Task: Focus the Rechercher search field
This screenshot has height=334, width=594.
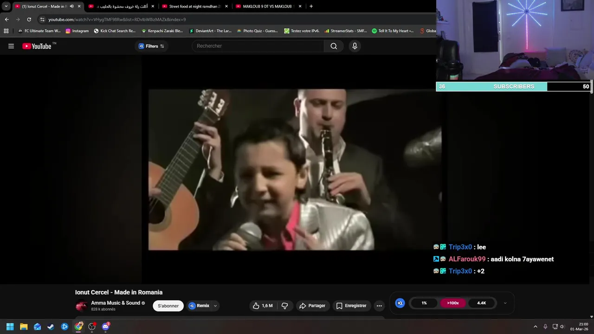Action: coord(258,46)
